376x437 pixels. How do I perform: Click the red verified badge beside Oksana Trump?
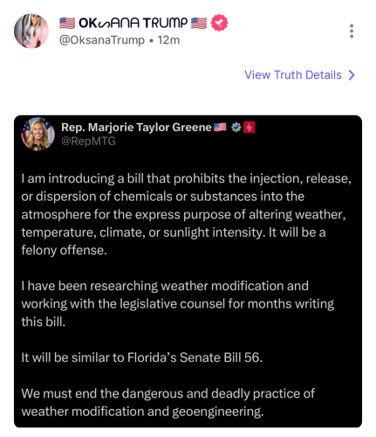click(219, 23)
